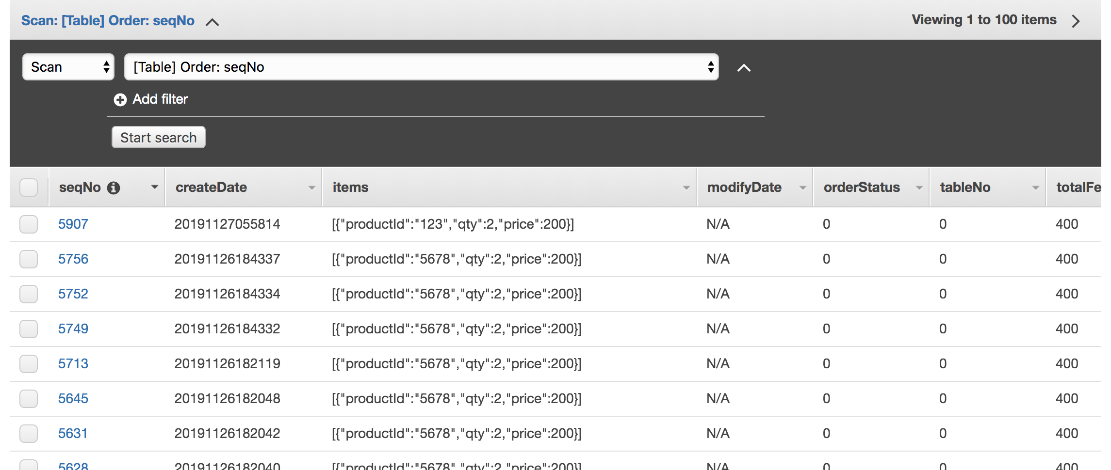Click the seqNo info icon
The height and width of the screenshot is (470, 1111).
(114, 188)
